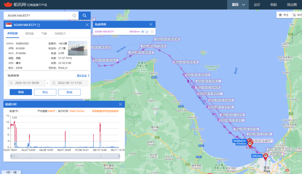Image resolution: width=302 pixels, height=174 pixels.
Task: Switch to the 气象 tab
Action: coord(44,33)
